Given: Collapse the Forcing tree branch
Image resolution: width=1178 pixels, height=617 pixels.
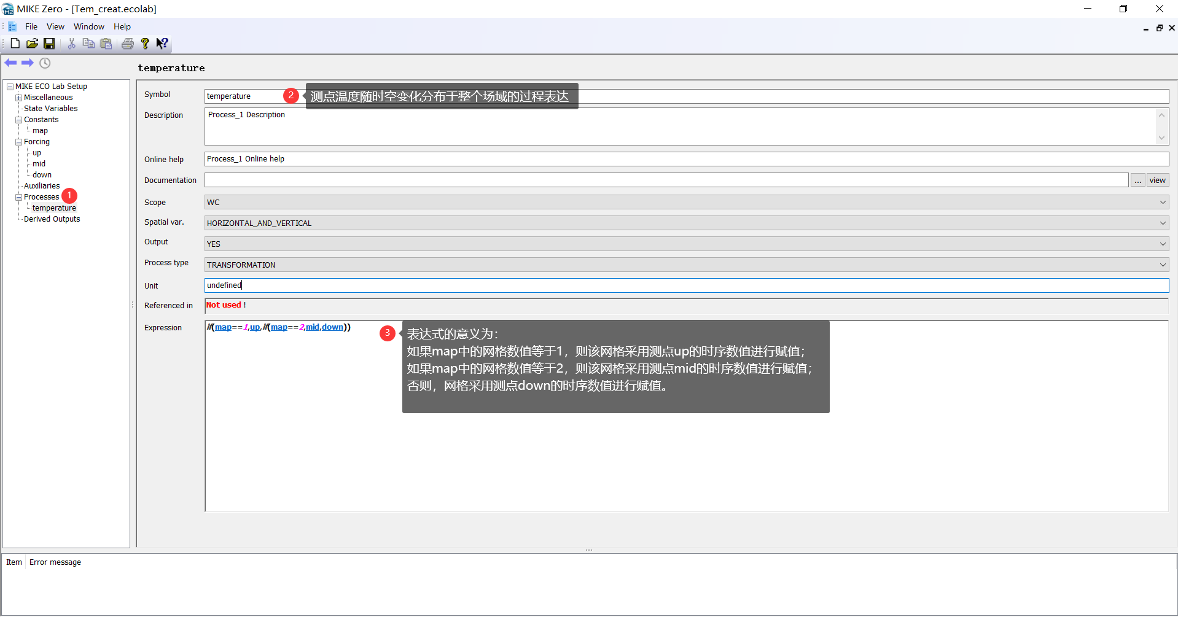Looking at the screenshot, I should coord(19,142).
